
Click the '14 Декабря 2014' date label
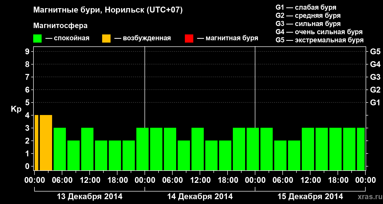point(200,197)
